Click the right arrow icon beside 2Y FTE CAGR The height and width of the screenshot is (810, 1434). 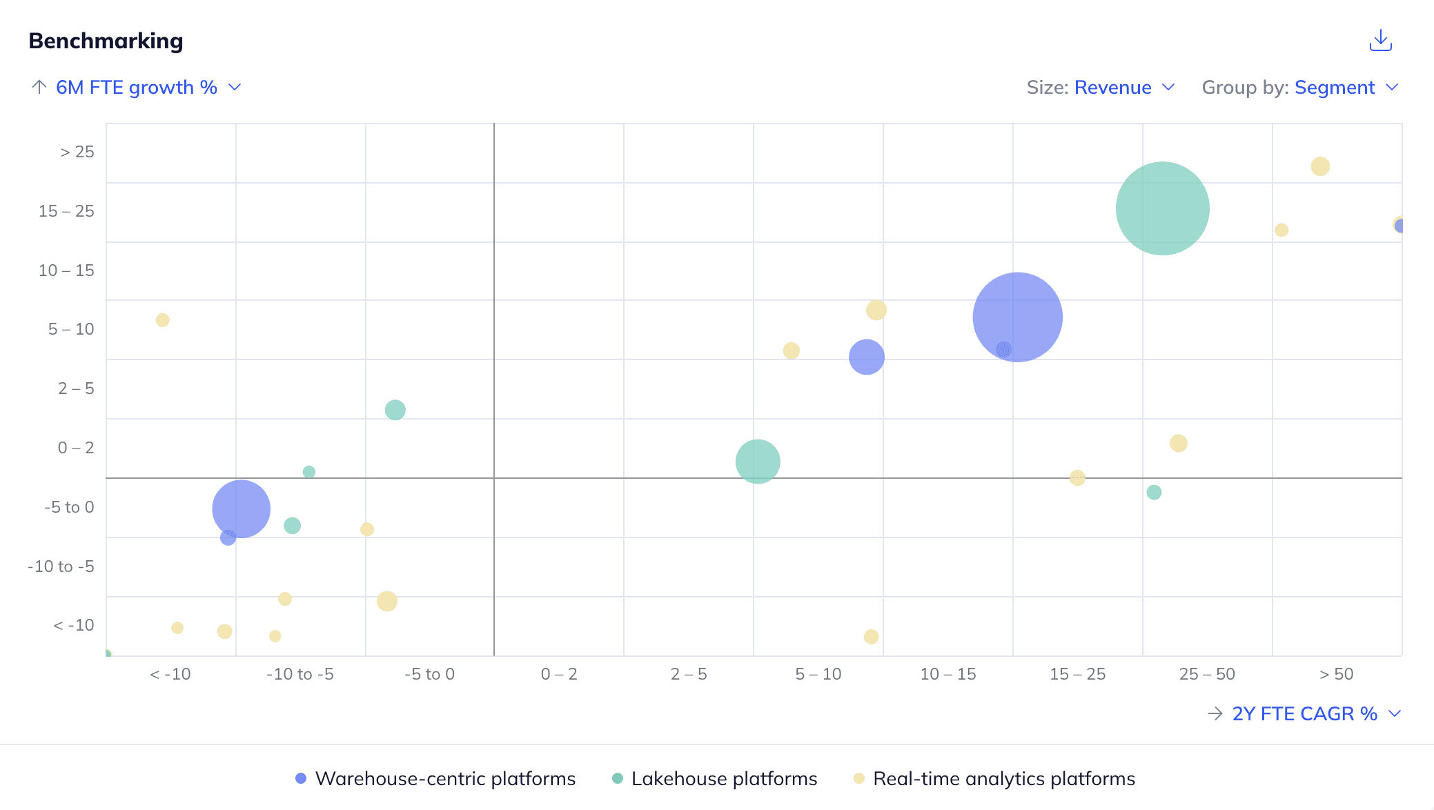tap(1215, 713)
